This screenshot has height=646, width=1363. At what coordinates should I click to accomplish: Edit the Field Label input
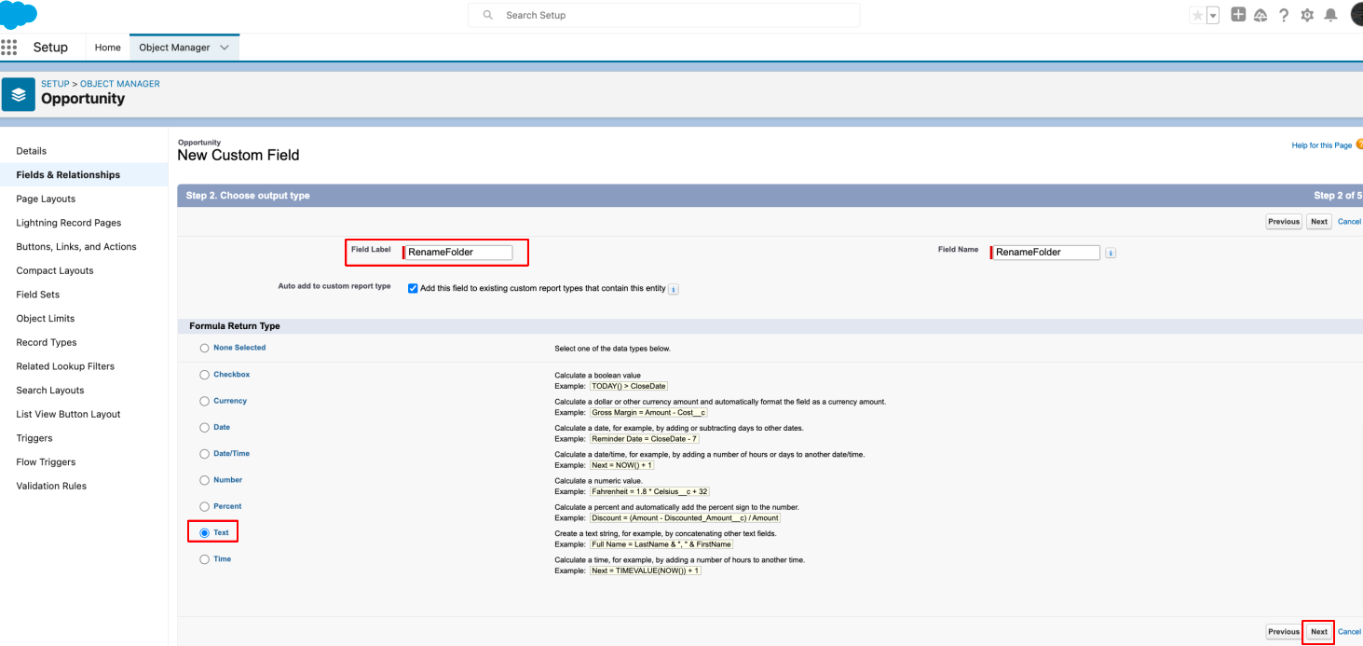point(457,253)
